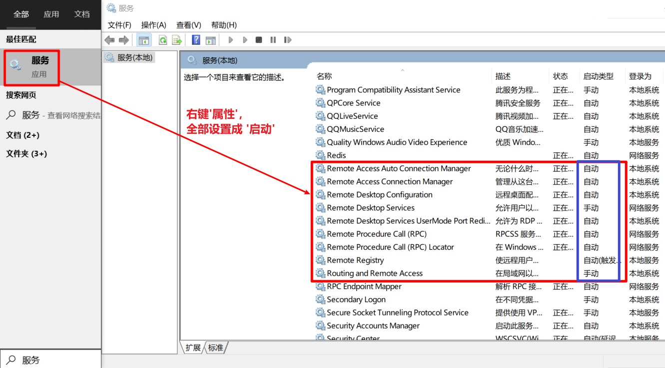Expand the 文件夹 (3+) search results section

(26, 154)
